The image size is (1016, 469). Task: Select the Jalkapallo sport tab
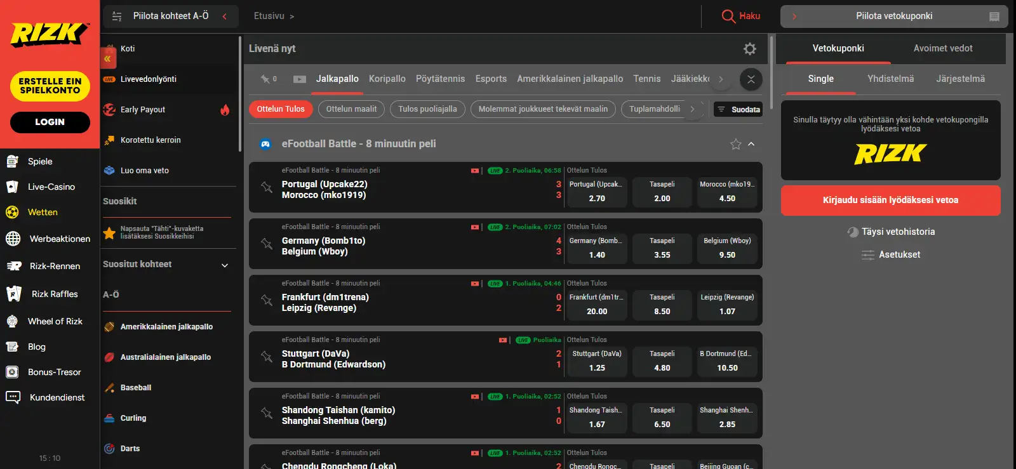click(x=337, y=79)
